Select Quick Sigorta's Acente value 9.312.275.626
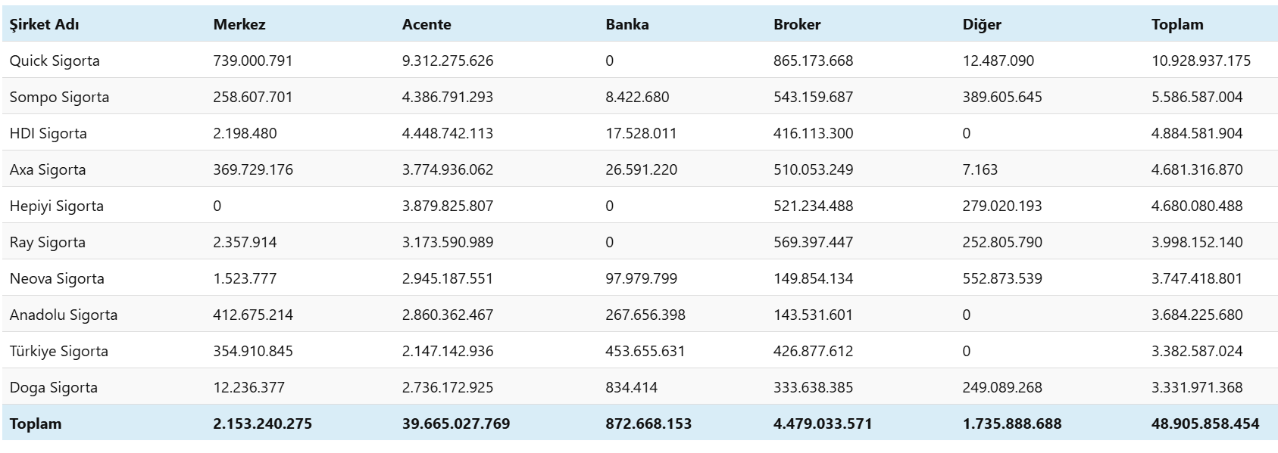The width and height of the screenshot is (1278, 453). coord(448,61)
